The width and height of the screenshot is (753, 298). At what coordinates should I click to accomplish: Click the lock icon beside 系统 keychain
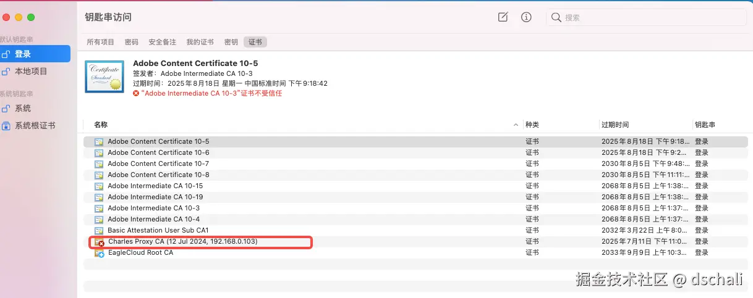pyautogui.click(x=6, y=109)
